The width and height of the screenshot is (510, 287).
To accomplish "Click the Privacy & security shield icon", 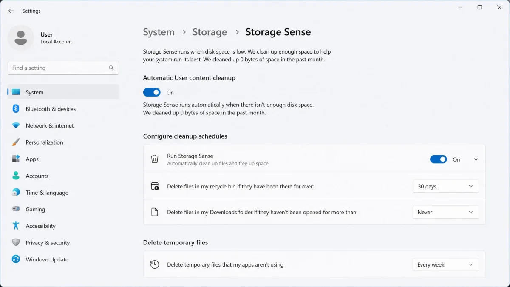I will point(16,242).
